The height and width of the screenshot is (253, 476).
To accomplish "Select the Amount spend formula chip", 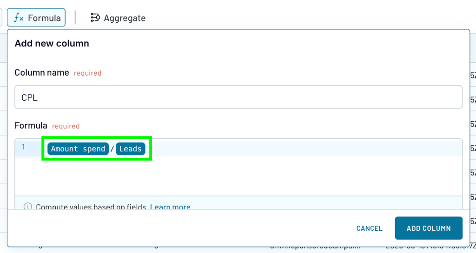I will 78,149.
